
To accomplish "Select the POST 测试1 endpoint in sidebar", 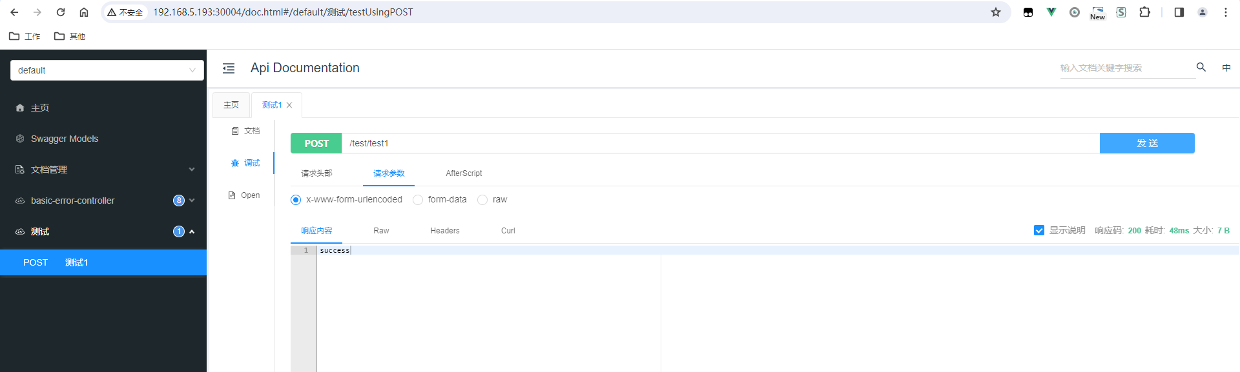I will click(103, 262).
